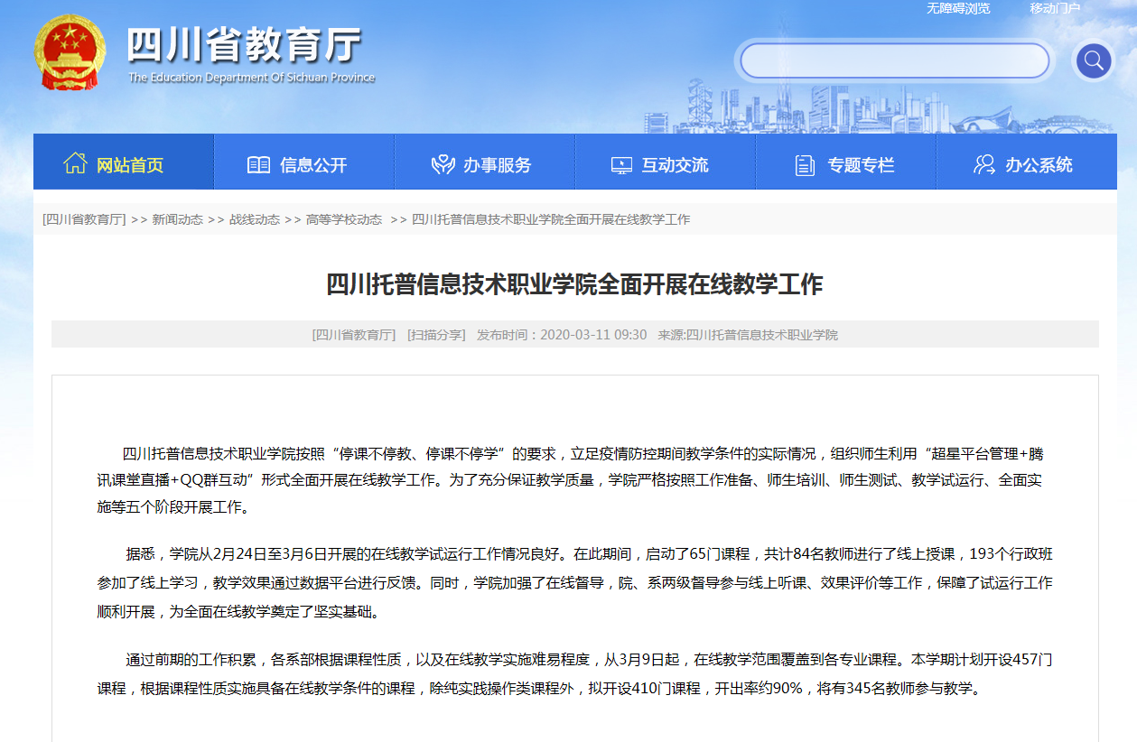Image resolution: width=1137 pixels, height=742 pixels.
Task: Select the 互动交流 menu item
Action: coord(675,165)
